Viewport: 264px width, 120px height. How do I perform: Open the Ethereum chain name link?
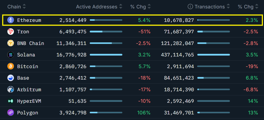29,20
